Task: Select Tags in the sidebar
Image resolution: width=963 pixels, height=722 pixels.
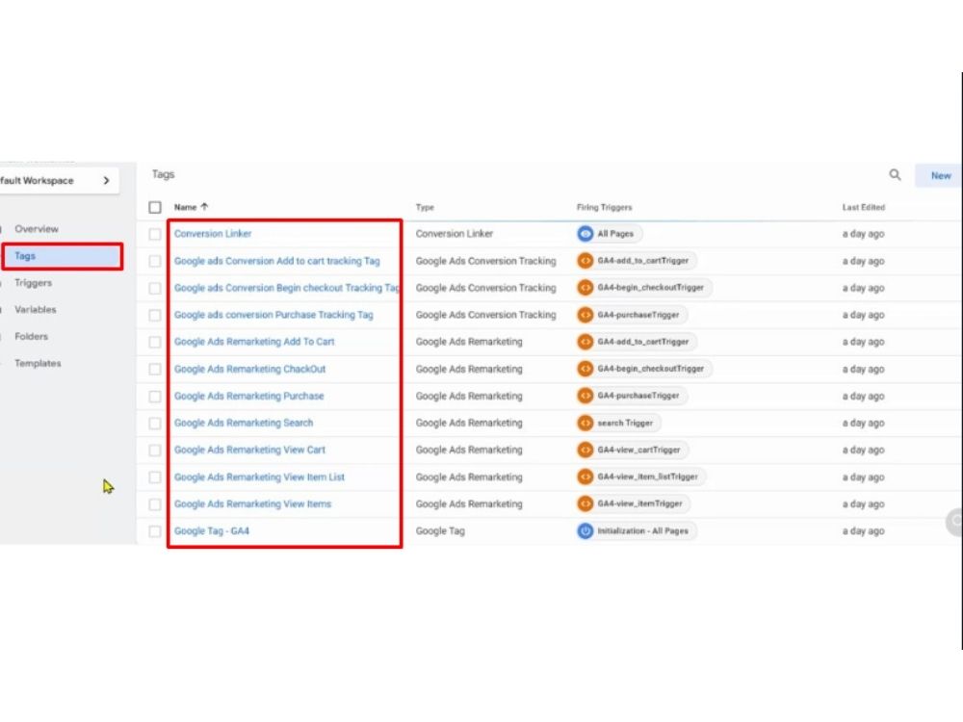Action: (62, 256)
